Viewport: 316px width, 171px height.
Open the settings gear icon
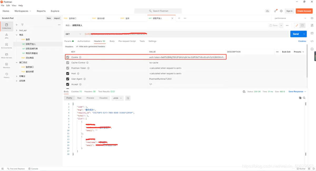281,11
